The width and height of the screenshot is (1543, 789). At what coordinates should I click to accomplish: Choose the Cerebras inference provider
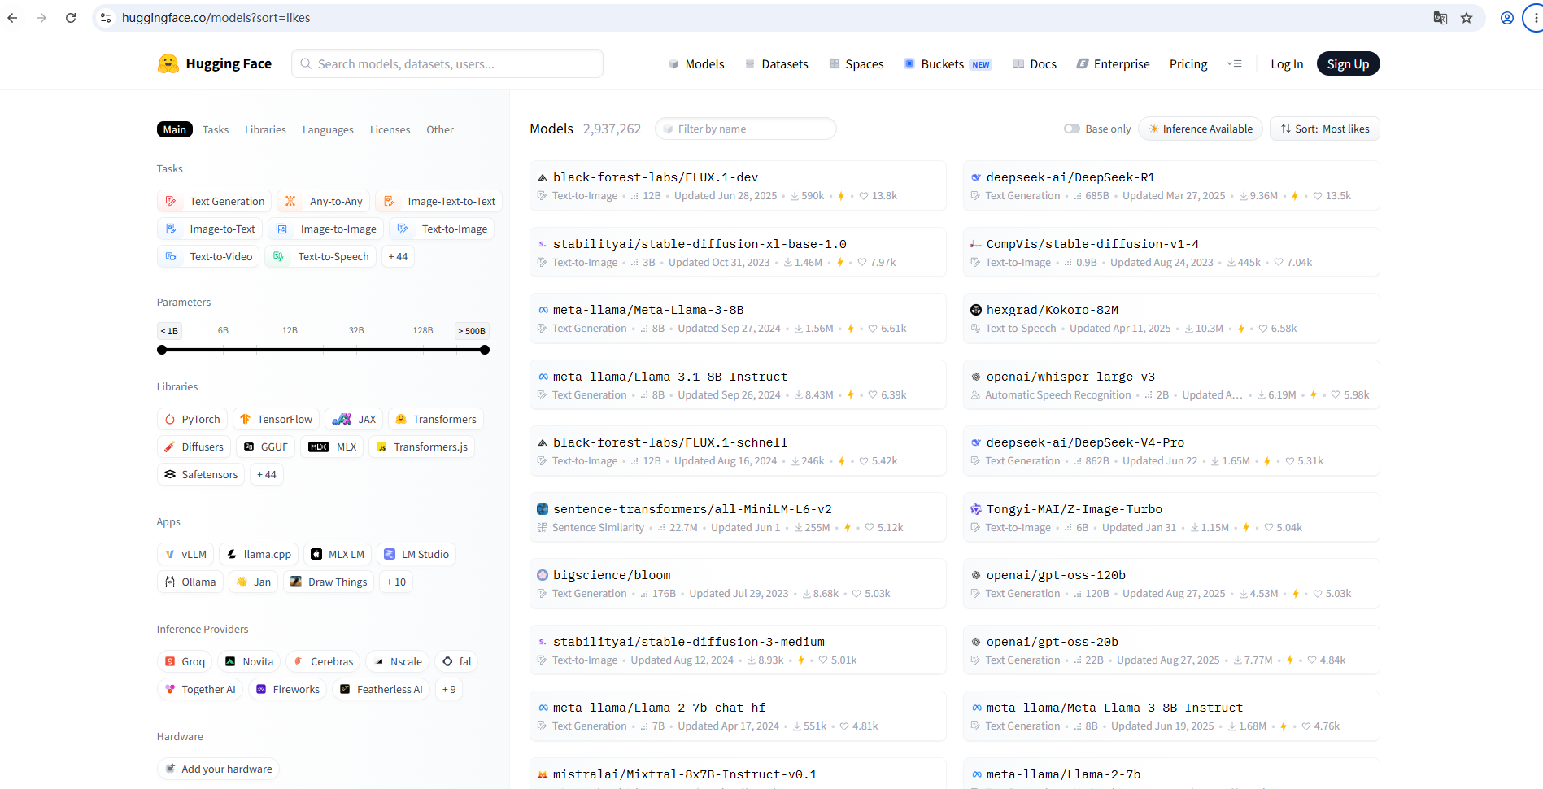(323, 661)
